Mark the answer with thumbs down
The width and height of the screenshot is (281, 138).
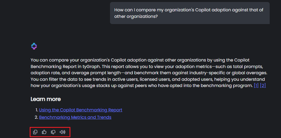click(x=53, y=132)
